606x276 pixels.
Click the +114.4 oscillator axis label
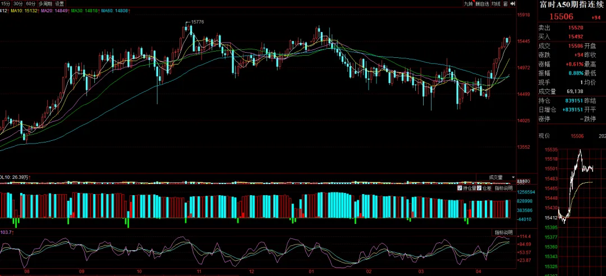525,236
